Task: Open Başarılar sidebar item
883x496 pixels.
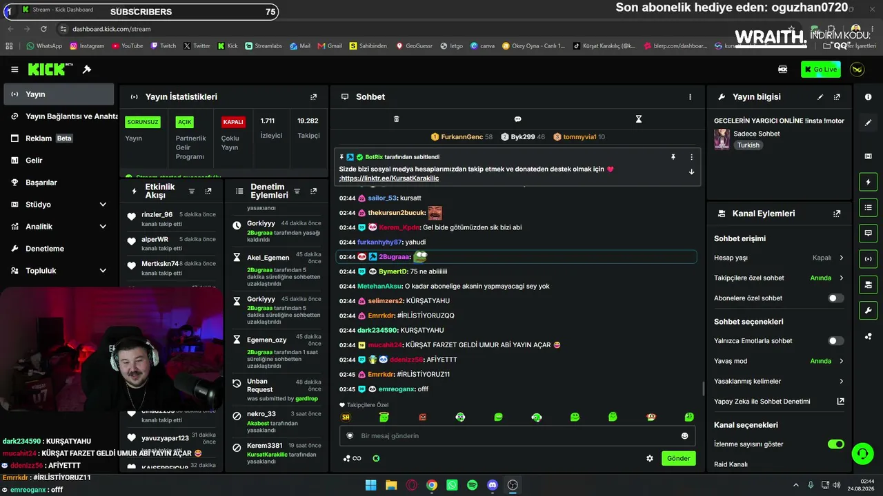Action: tap(59, 183)
